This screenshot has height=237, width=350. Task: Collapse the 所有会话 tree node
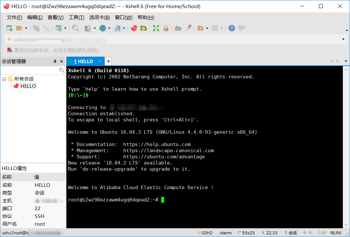4,79
